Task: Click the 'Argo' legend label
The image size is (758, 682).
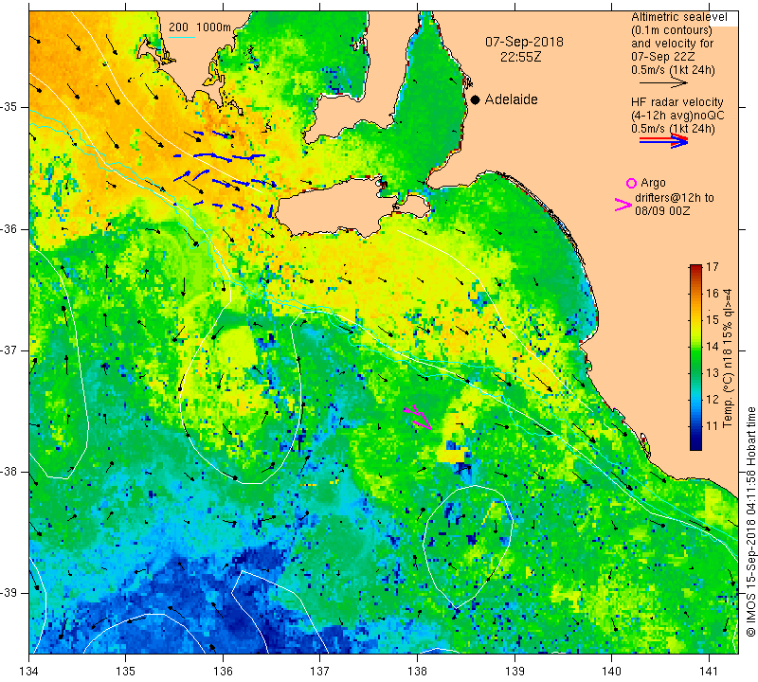Action: [x=653, y=183]
